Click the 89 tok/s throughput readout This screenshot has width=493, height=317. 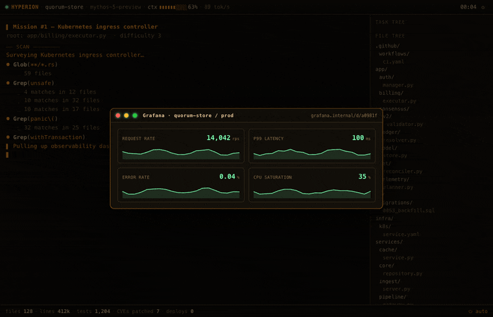[217, 7]
